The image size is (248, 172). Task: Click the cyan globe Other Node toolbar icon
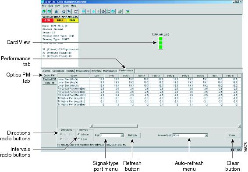(x=113, y=11)
